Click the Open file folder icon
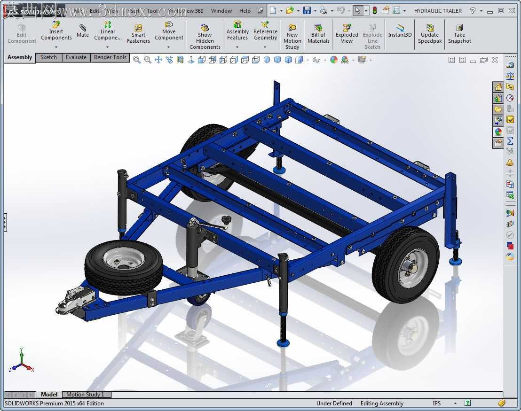The width and height of the screenshot is (521, 411). (x=290, y=11)
